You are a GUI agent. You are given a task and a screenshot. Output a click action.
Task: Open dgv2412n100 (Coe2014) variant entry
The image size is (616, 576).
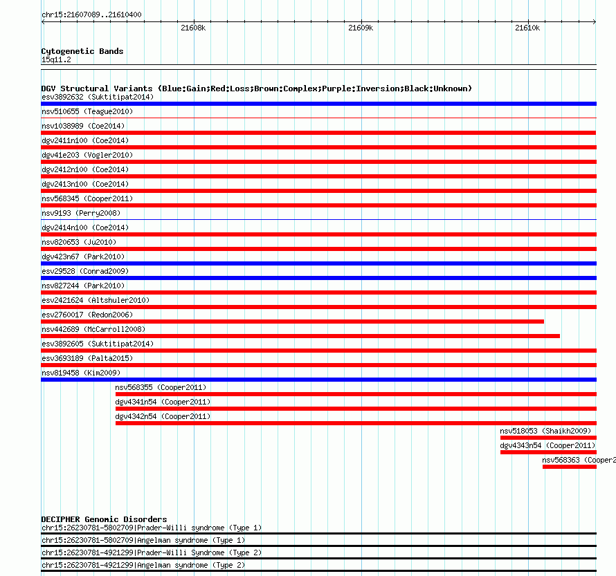85,169
